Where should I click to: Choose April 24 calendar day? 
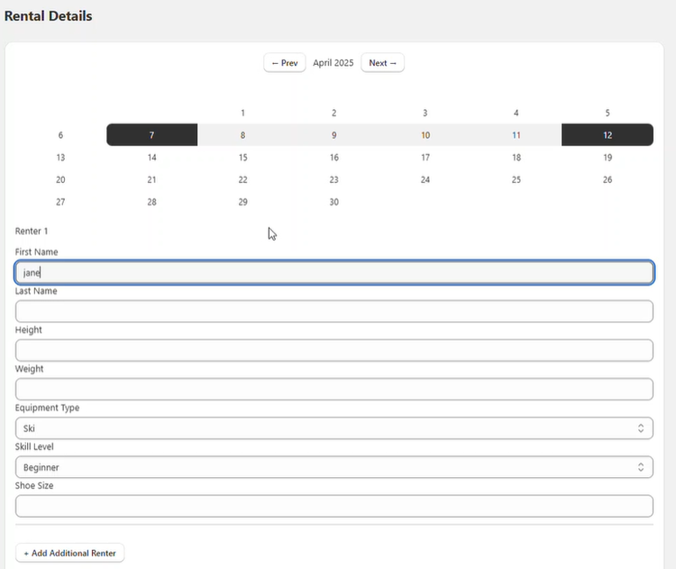point(425,179)
